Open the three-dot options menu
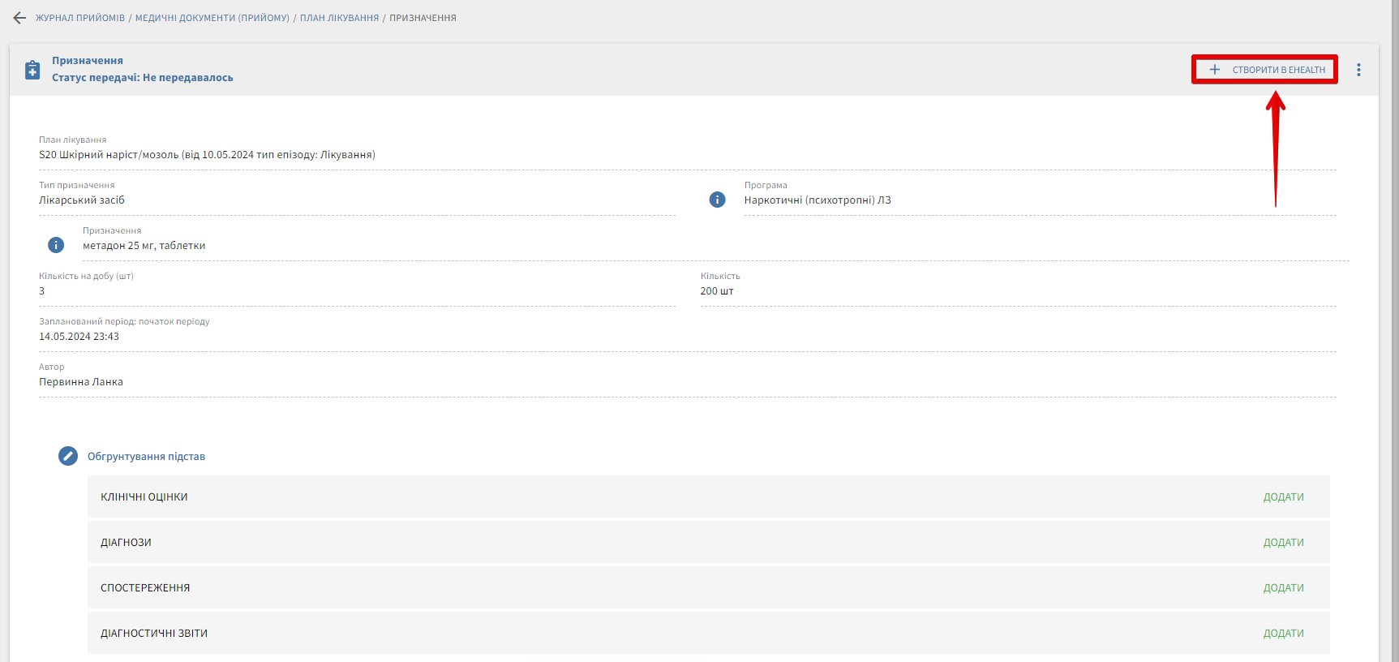Screen dimensions: 1399x662 coord(1358,71)
